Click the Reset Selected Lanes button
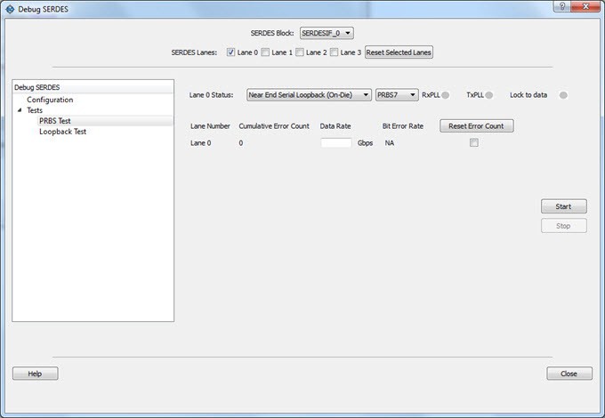 click(399, 52)
